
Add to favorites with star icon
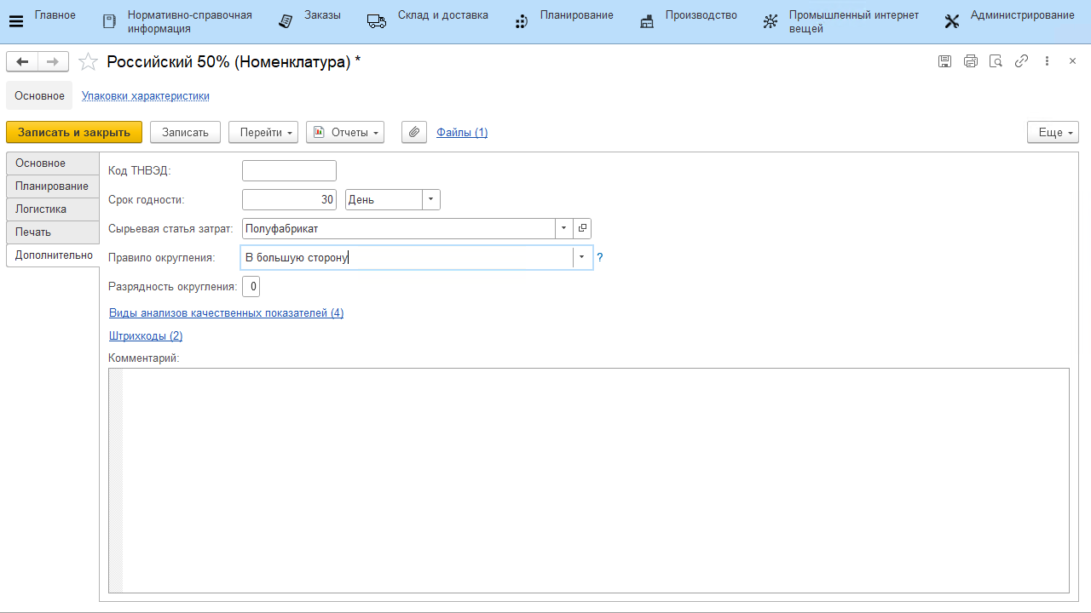coord(88,61)
